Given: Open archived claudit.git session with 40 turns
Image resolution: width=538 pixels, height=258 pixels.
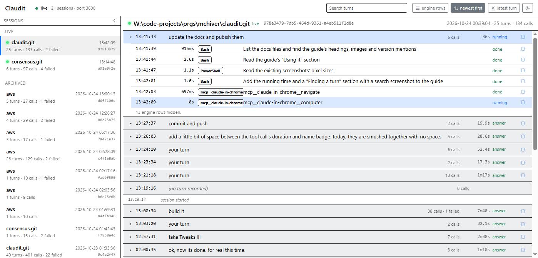Looking at the screenshot, I should [x=60, y=250].
